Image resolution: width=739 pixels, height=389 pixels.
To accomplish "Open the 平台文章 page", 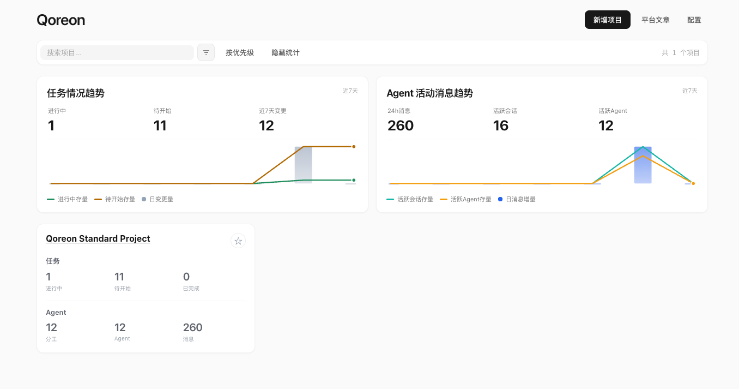I will (x=655, y=20).
